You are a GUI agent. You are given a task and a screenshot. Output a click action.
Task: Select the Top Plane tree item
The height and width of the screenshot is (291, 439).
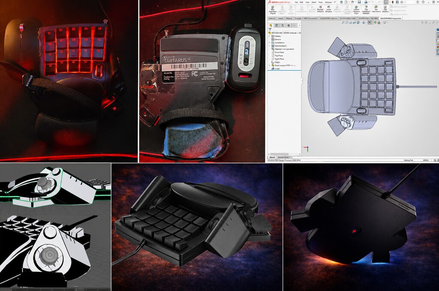click(x=277, y=56)
